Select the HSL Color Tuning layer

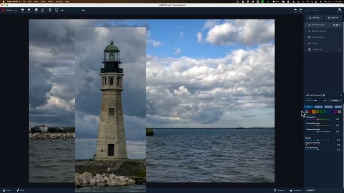(318, 25)
